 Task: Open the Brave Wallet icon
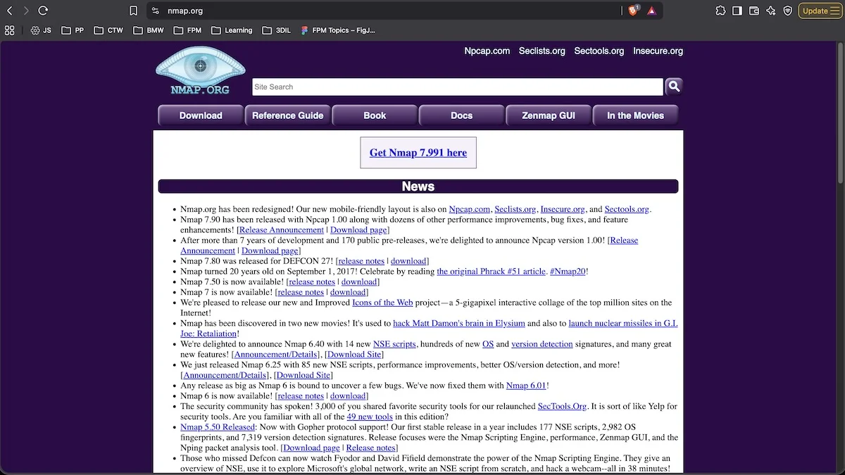pos(754,11)
